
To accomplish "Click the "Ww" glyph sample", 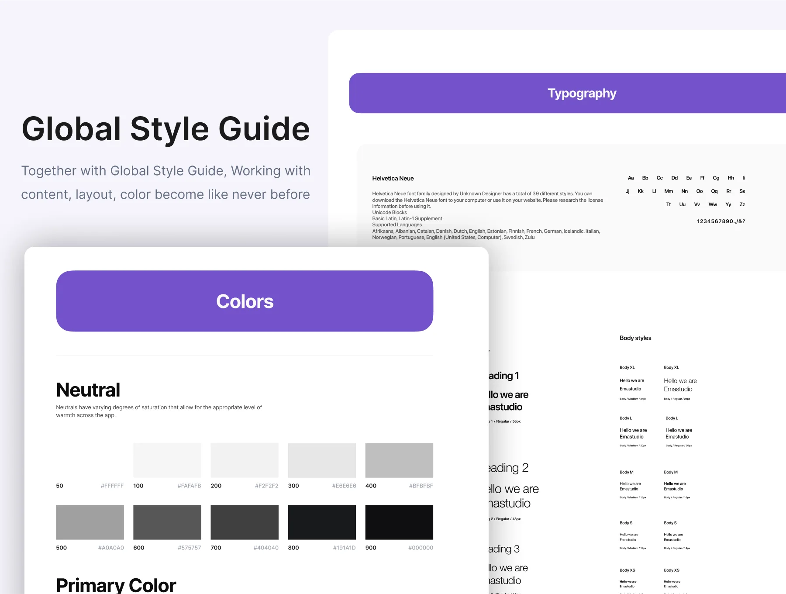I will tap(713, 204).
